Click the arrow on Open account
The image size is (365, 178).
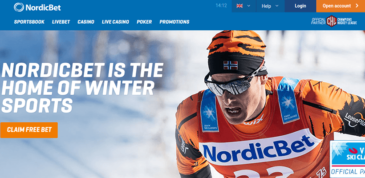357,6
